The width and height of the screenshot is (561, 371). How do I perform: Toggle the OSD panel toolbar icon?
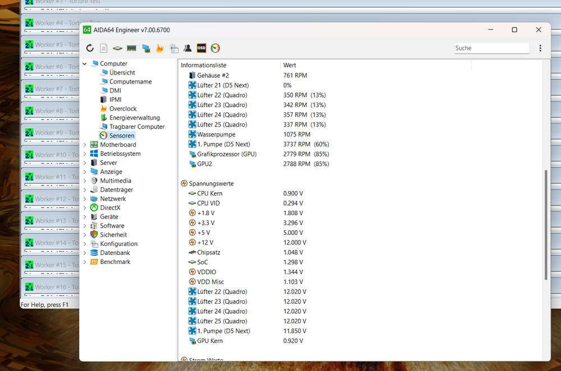pyautogui.click(x=201, y=48)
